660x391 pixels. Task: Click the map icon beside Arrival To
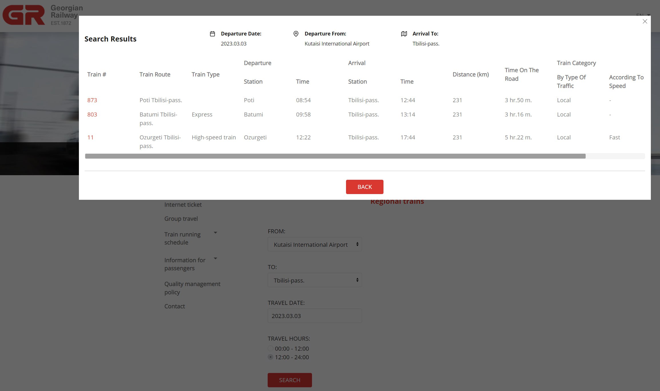(404, 34)
